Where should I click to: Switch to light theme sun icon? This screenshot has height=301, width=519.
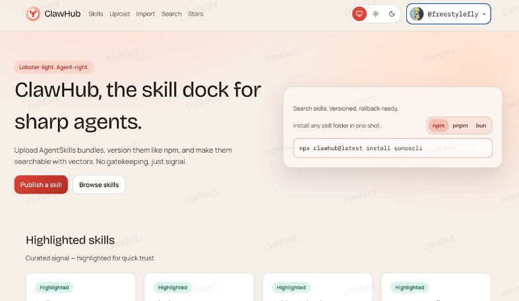[376, 14]
